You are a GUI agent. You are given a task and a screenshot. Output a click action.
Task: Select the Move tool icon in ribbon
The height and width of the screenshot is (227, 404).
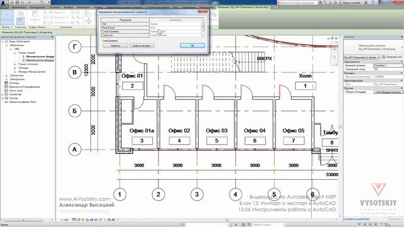88,21
